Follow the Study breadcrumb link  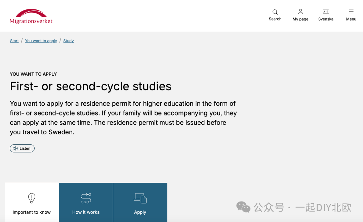tap(69, 41)
